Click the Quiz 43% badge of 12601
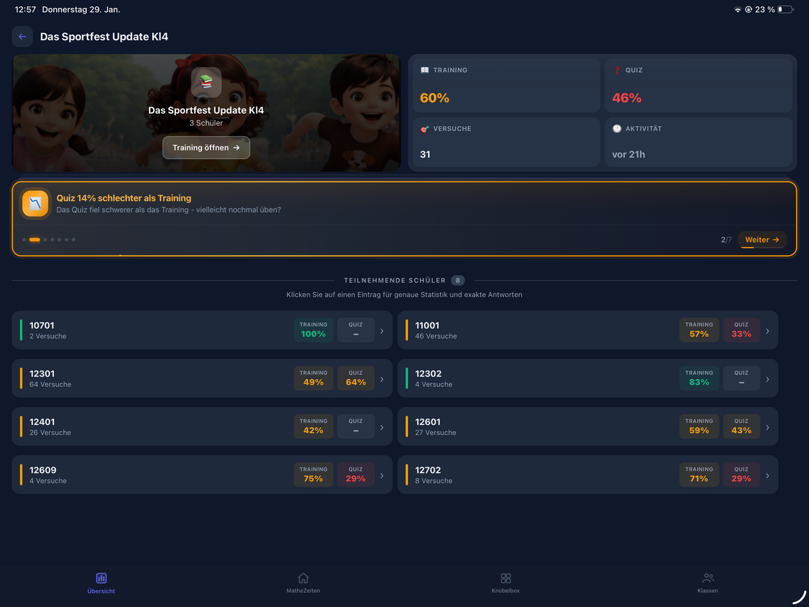Viewport: 809px width, 607px height. tap(741, 426)
